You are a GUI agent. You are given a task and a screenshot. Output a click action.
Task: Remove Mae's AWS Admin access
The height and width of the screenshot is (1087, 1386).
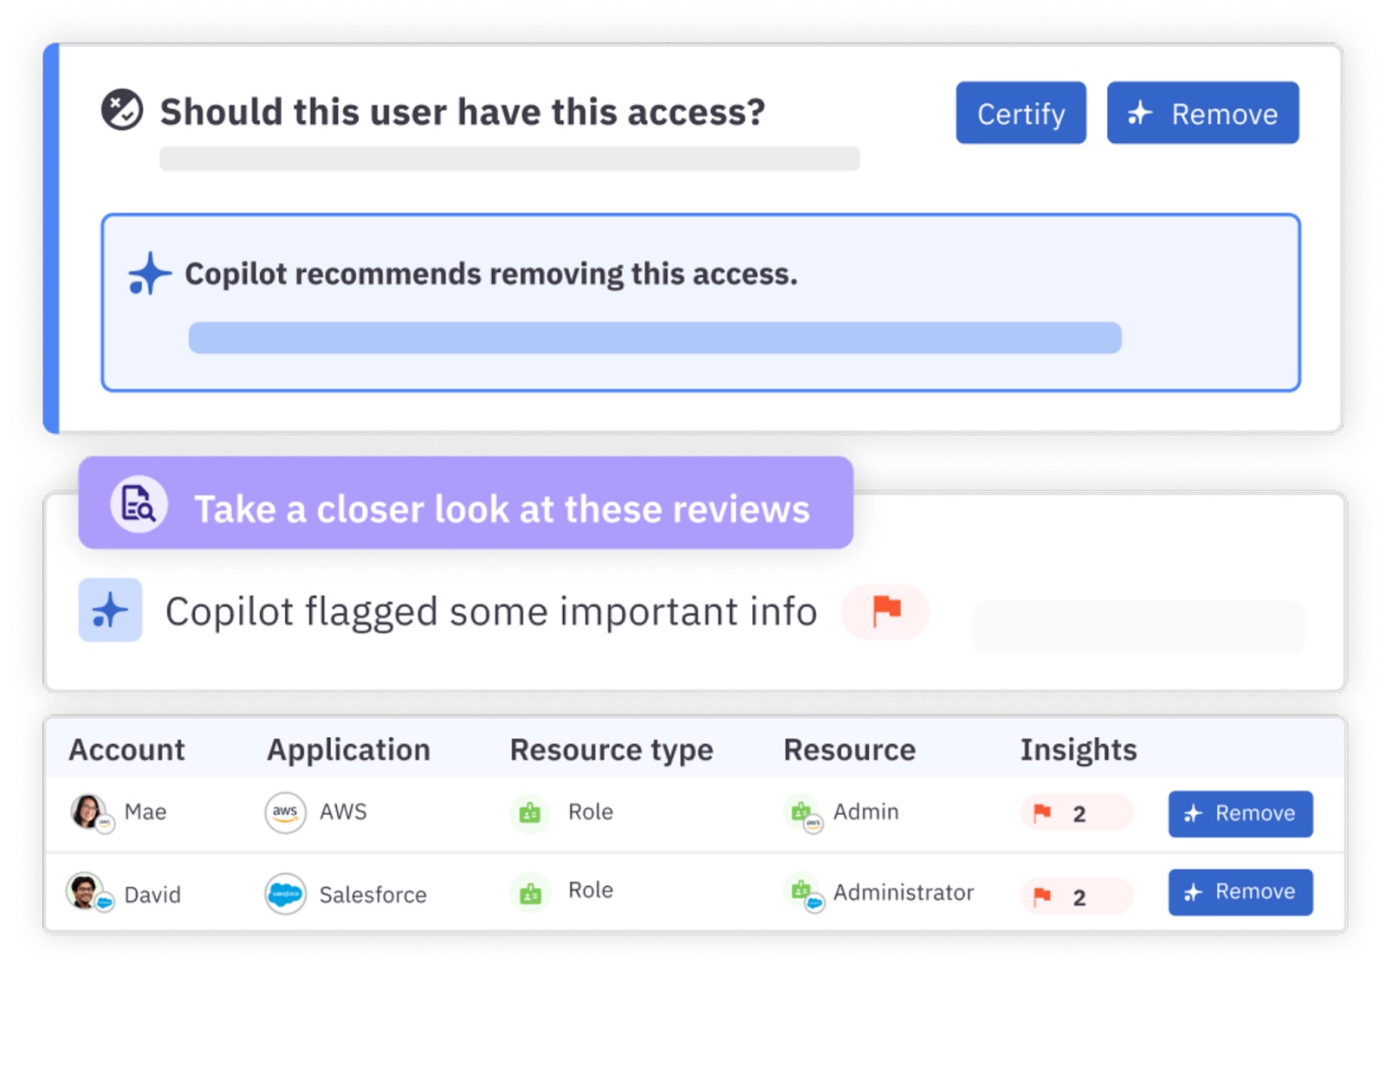click(x=1240, y=813)
